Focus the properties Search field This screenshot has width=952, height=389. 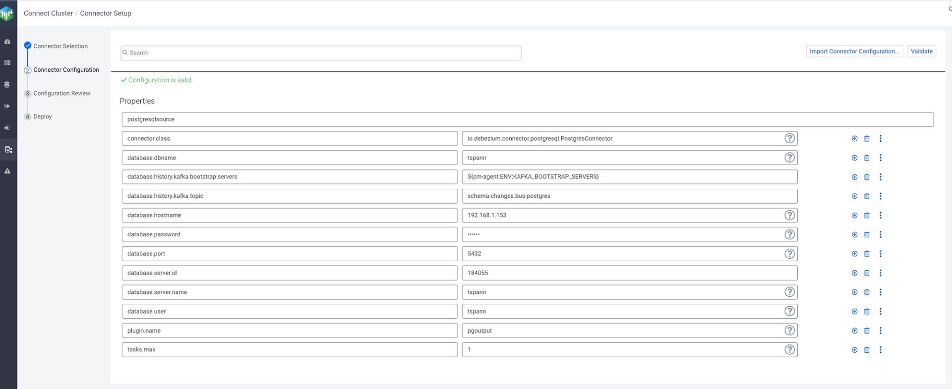(x=321, y=53)
